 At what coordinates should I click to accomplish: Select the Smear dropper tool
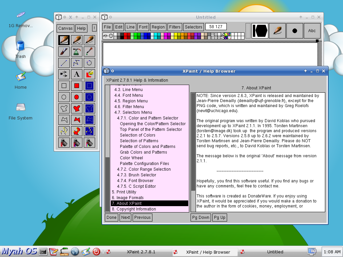click(89, 52)
